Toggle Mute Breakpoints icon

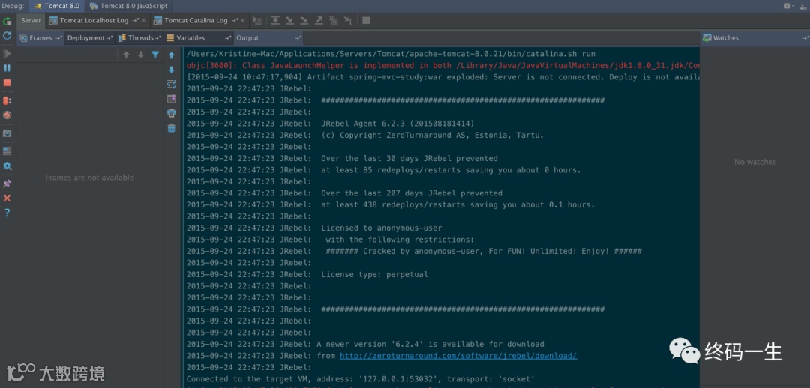click(7, 115)
